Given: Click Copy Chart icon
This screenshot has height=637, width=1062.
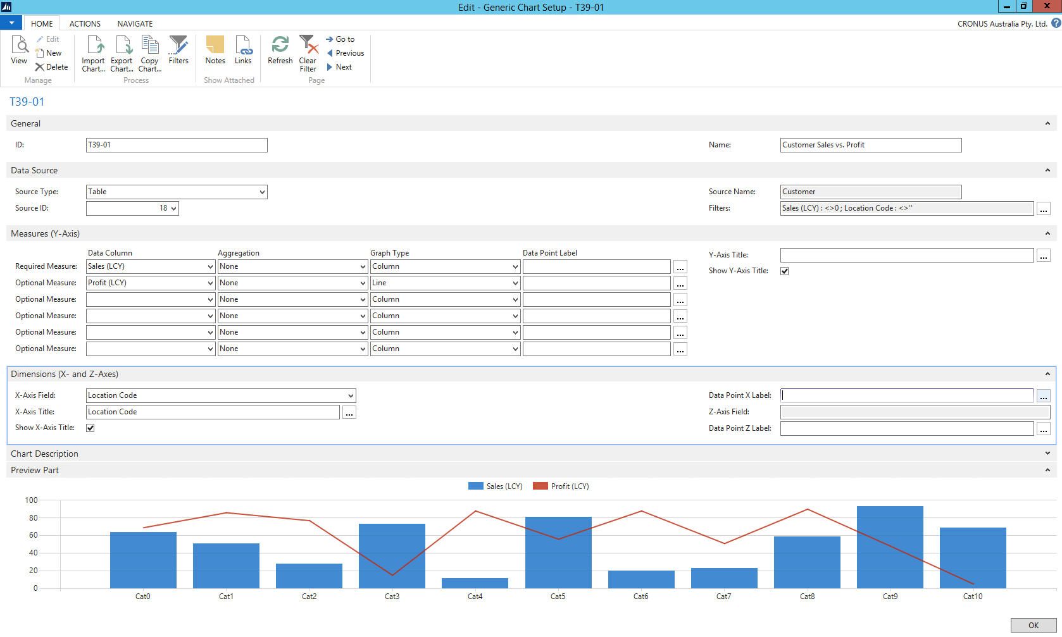Looking at the screenshot, I should click(x=150, y=54).
